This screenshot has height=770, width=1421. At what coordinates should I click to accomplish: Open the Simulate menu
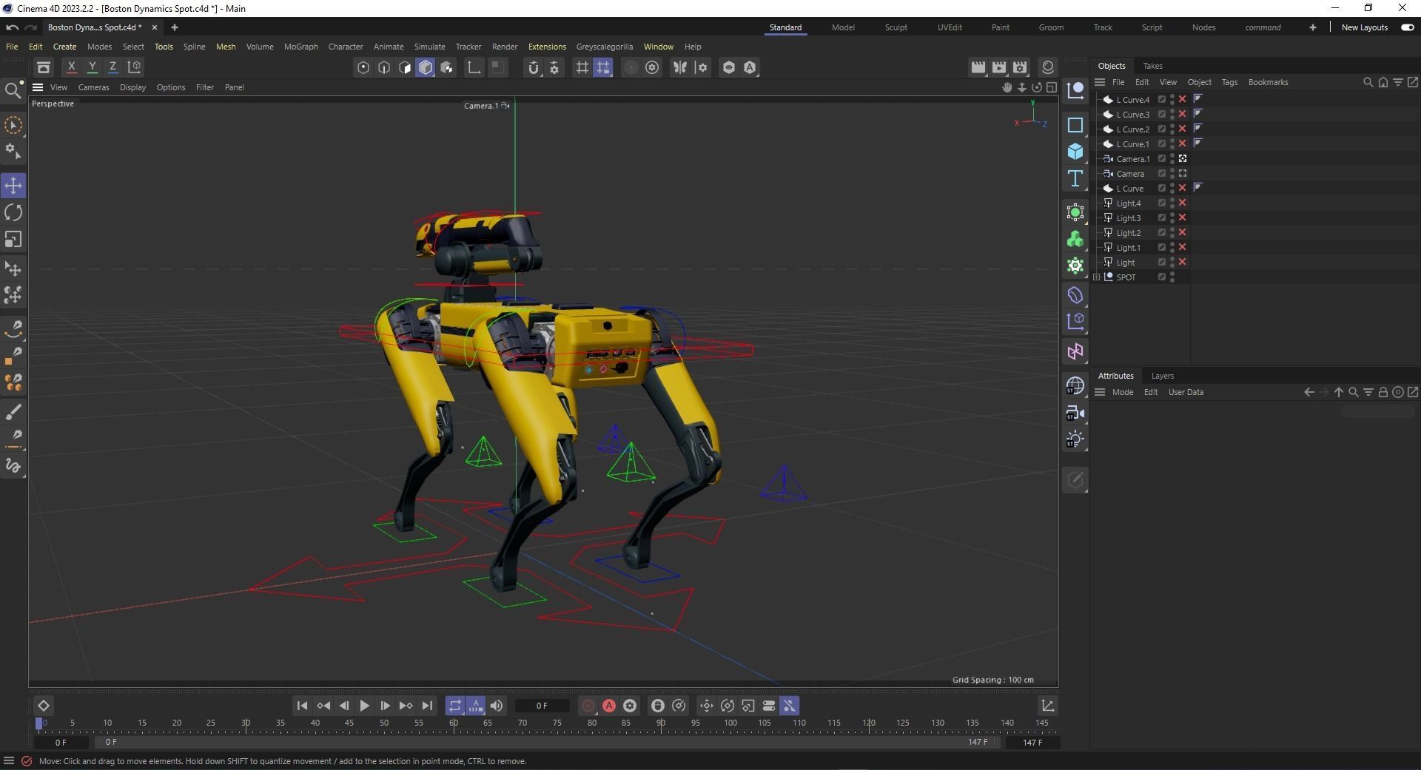coord(429,47)
